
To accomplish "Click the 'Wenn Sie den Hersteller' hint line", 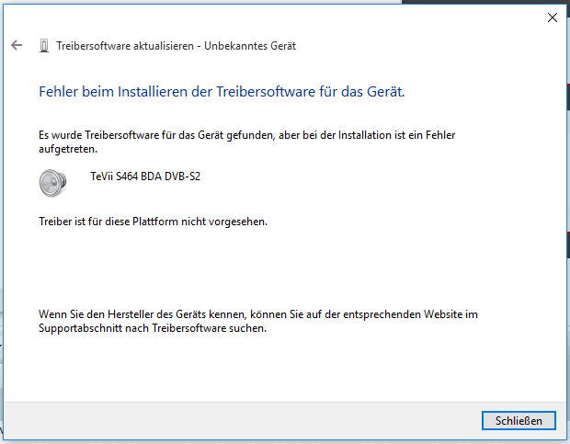I will [x=258, y=314].
